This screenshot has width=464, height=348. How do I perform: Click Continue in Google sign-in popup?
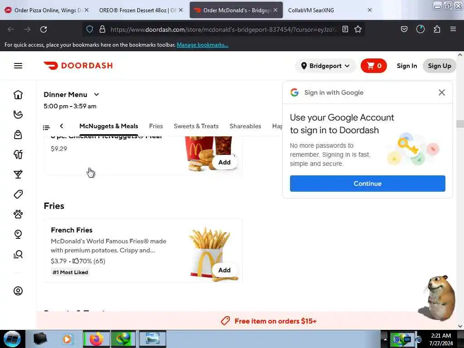coord(367,184)
